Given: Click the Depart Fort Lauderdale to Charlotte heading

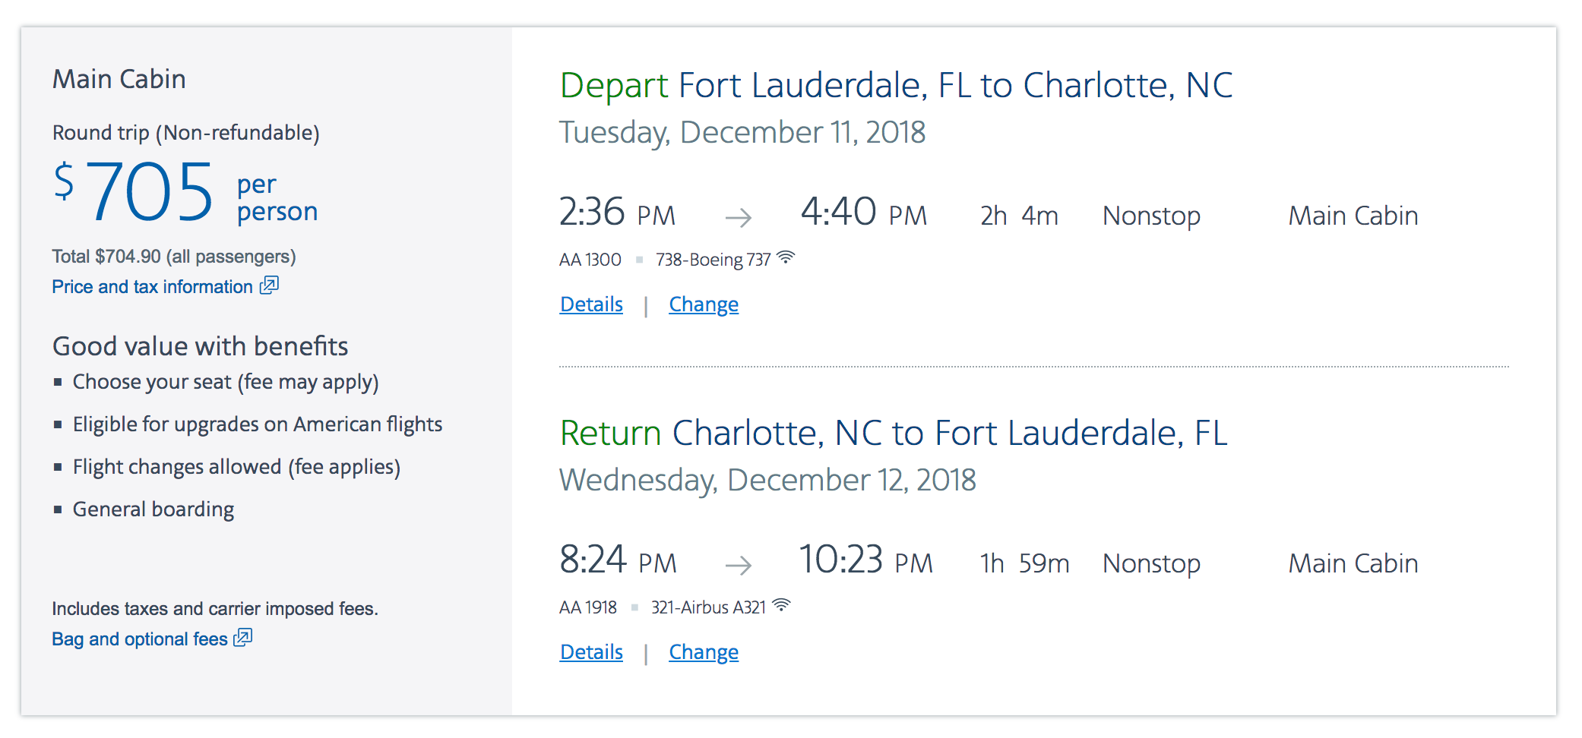Looking at the screenshot, I should click(896, 86).
